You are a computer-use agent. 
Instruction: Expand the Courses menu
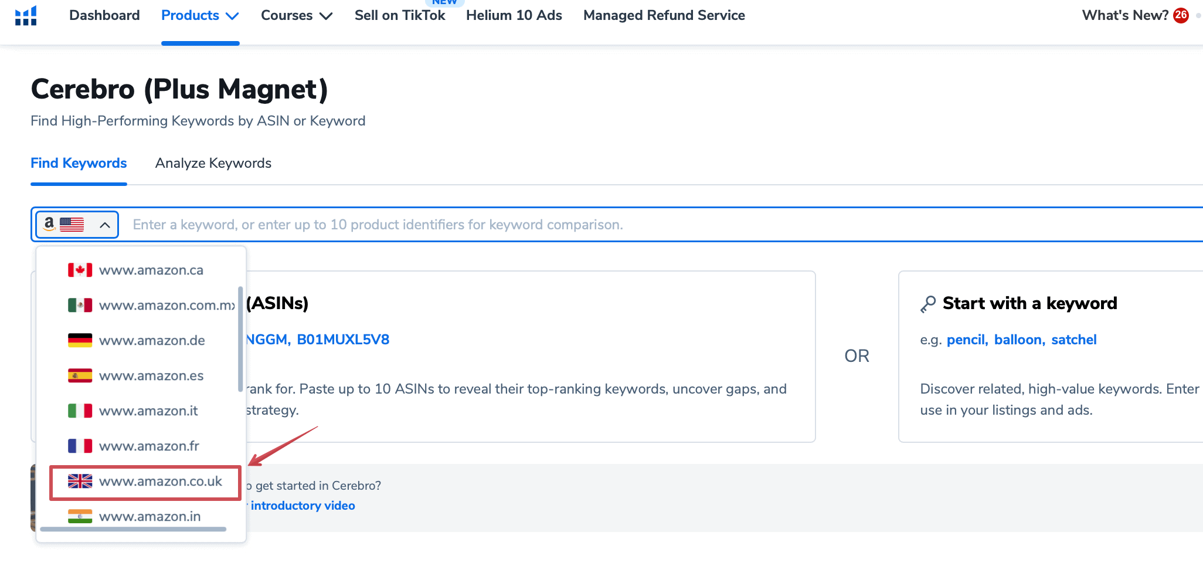point(296,16)
